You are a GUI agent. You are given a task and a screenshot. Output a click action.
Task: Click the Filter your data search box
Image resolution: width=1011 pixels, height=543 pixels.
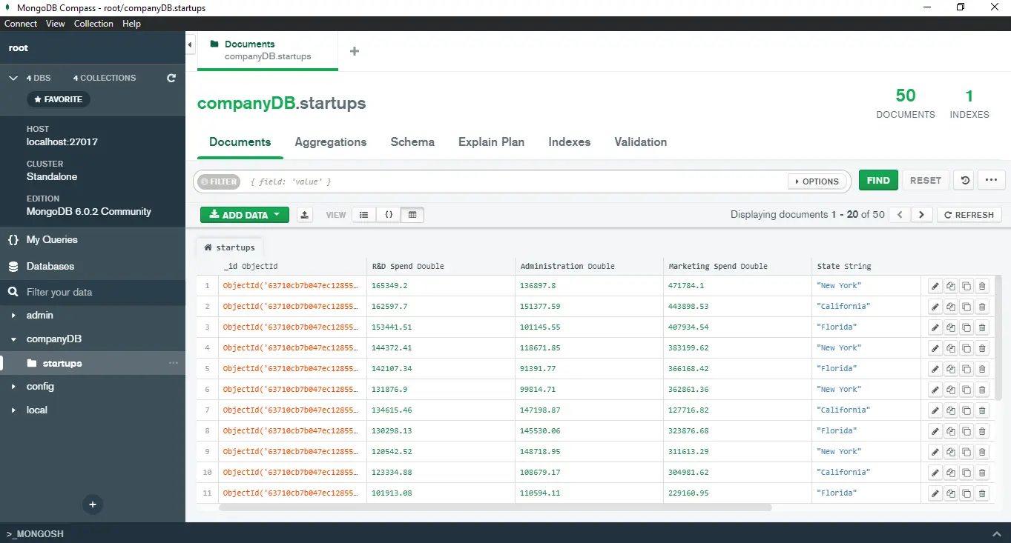pos(93,292)
